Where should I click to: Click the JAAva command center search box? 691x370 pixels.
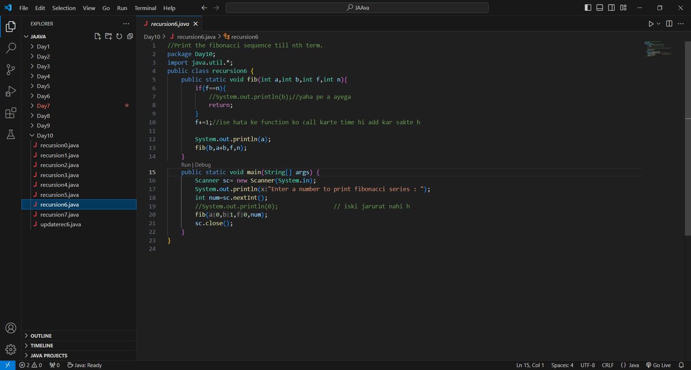coord(357,8)
